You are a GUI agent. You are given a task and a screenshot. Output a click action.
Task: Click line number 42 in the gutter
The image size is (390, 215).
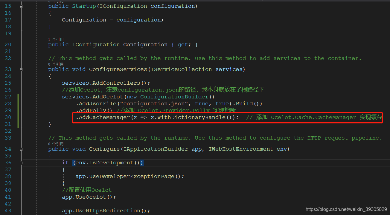tap(8, 204)
